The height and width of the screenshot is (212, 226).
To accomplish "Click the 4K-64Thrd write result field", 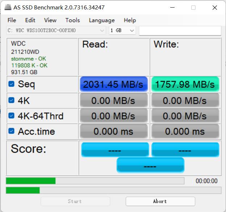I will [x=185, y=116].
